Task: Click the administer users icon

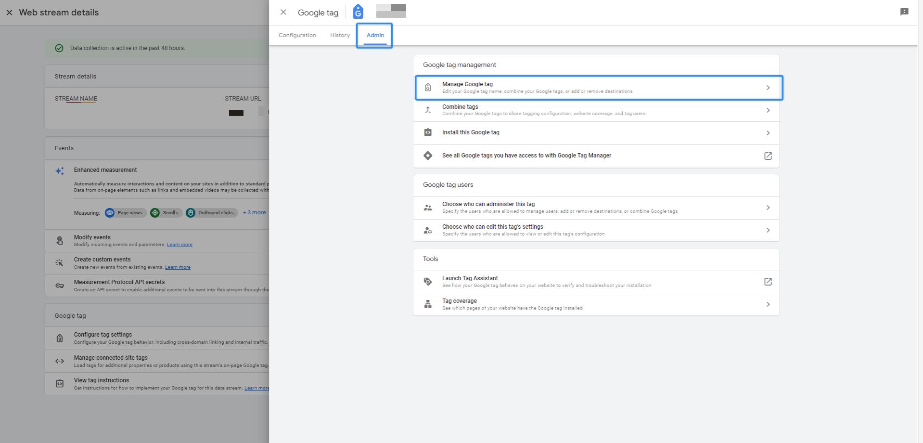Action: point(428,208)
